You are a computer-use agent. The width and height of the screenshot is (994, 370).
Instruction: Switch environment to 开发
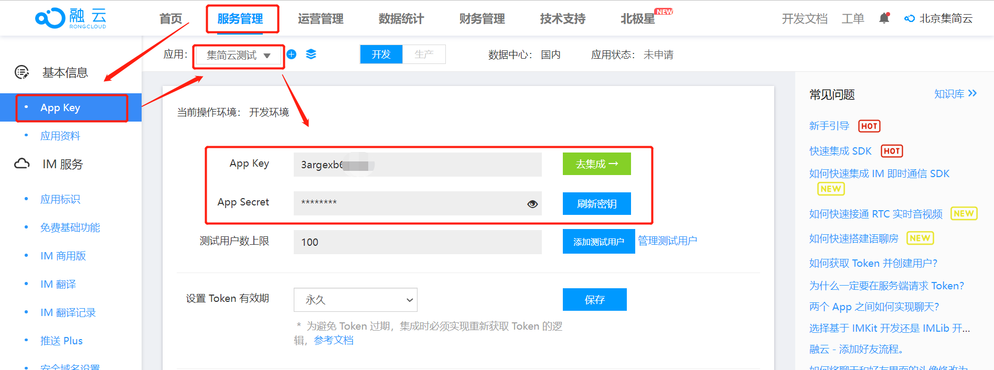click(381, 55)
